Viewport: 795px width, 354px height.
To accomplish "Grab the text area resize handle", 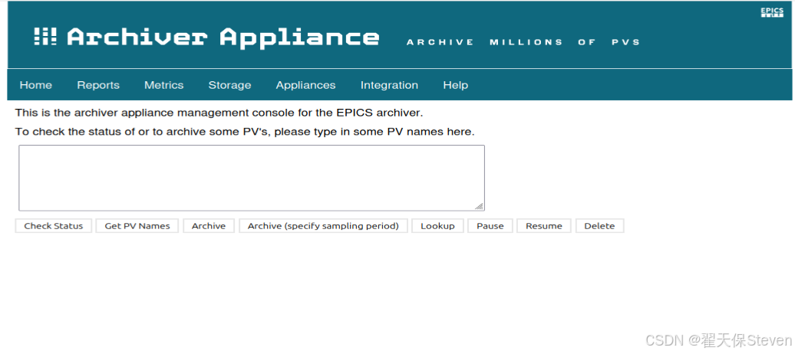I will tap(479, 205).
